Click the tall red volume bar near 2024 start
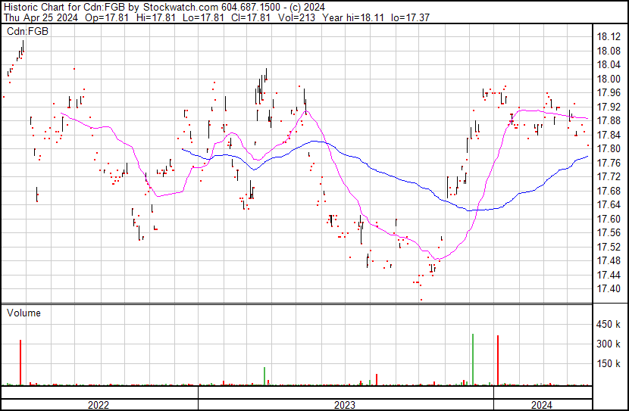This screenshot has width=629, height=411. click(498, 360)
